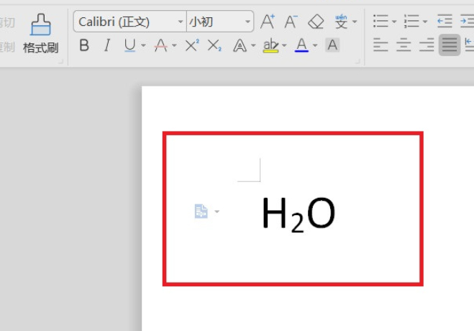Viewport: 474px width, 331px height.
Task: Increase font size with the A+ icon
Action: (268, 22)
